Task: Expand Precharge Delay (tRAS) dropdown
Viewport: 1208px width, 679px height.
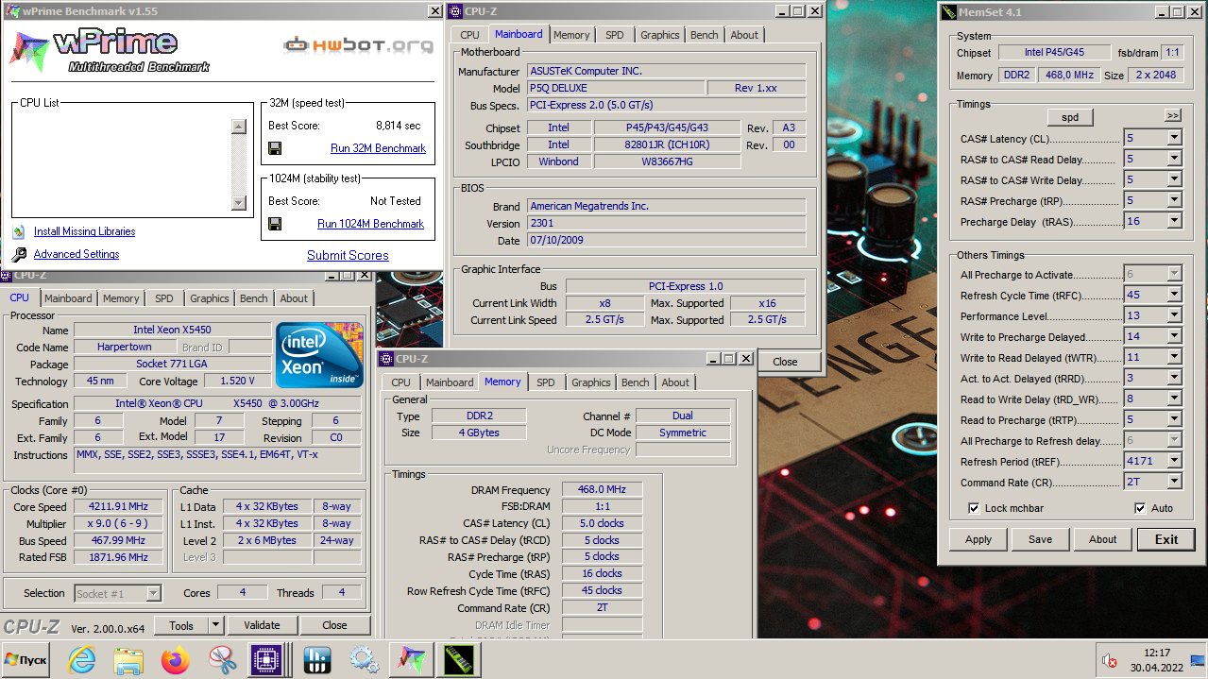Action: coord(1174,221)
